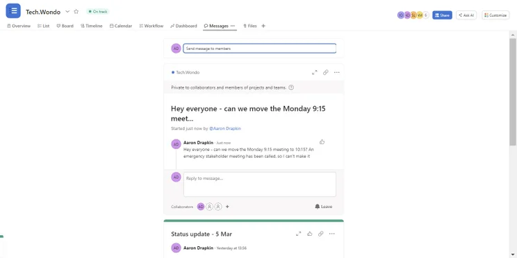This screenshot has width=517, height=258.
Task: Click AD avatar in Status update card
Action: click(x=176, y=248)
